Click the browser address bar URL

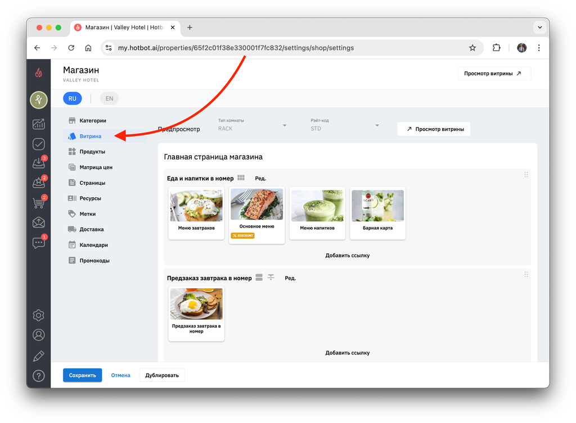pyautogui.click(x=236, y=48)
